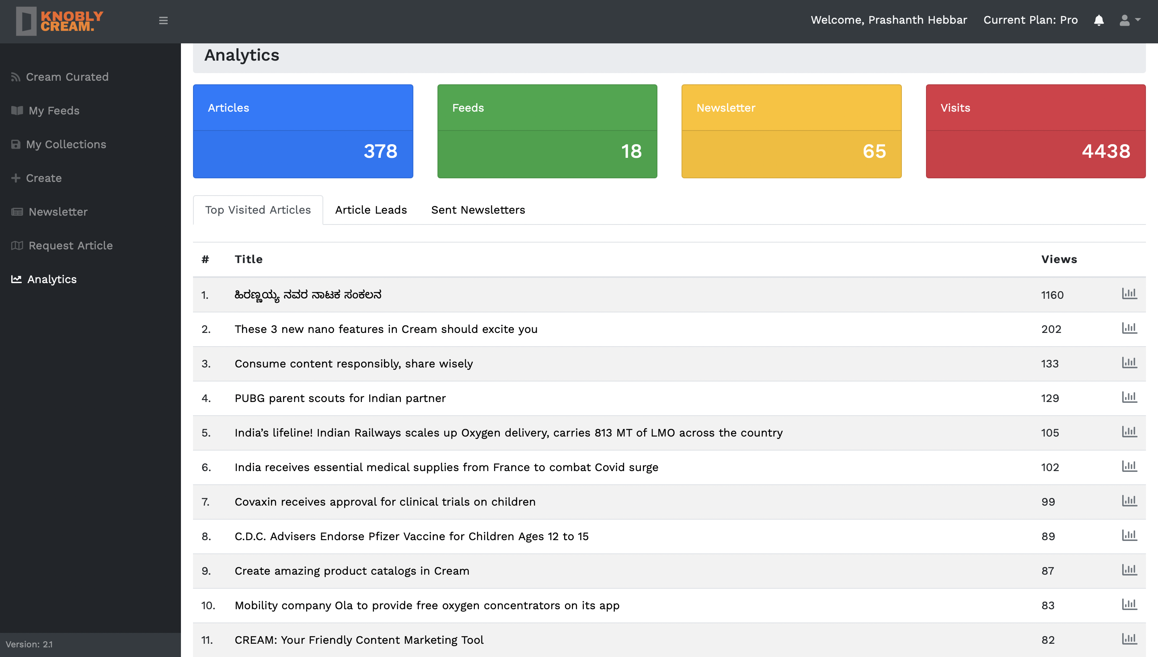Image resolution: width=1158 pixels, height=657 pixels.
Task: View stats chart for Covaxin approval article
Action: [1129, 501]
